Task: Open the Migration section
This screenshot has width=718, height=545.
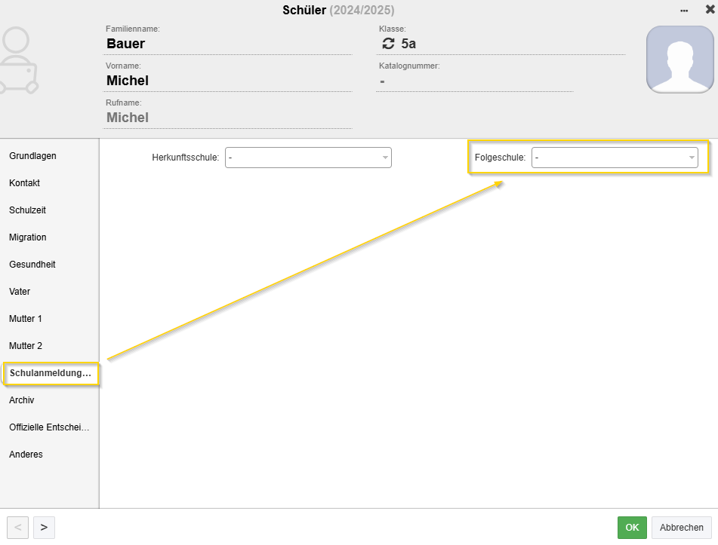Action: [x=27, y=237]
